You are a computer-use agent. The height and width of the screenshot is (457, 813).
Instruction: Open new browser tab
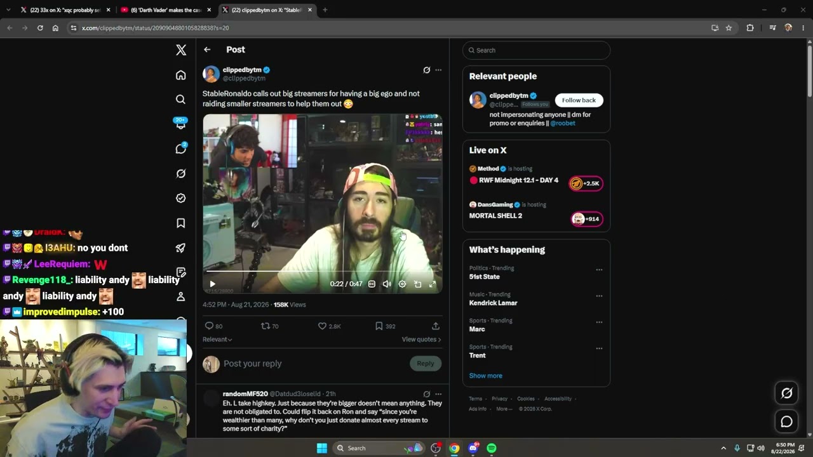(x=325, y=10)
